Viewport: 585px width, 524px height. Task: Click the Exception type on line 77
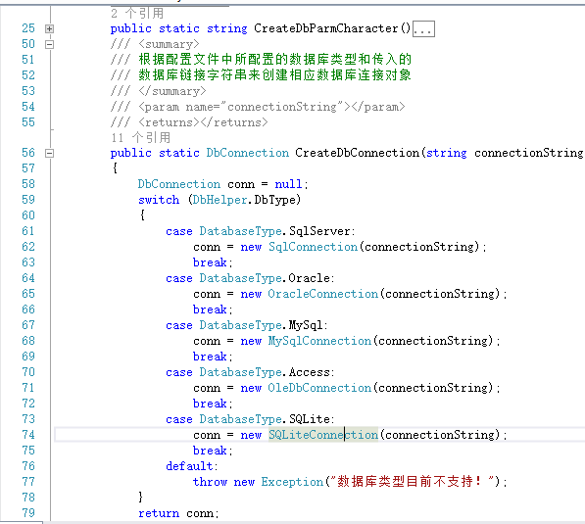pos(292,482)
